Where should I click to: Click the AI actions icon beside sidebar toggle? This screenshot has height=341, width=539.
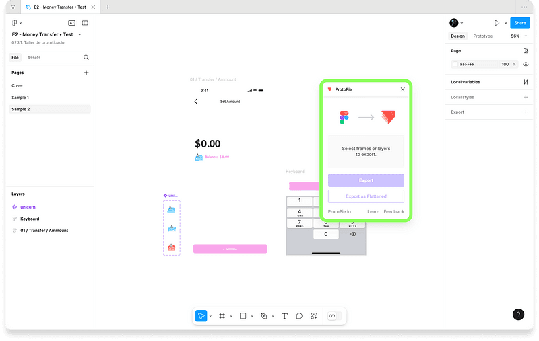click(x=71, y=23)
